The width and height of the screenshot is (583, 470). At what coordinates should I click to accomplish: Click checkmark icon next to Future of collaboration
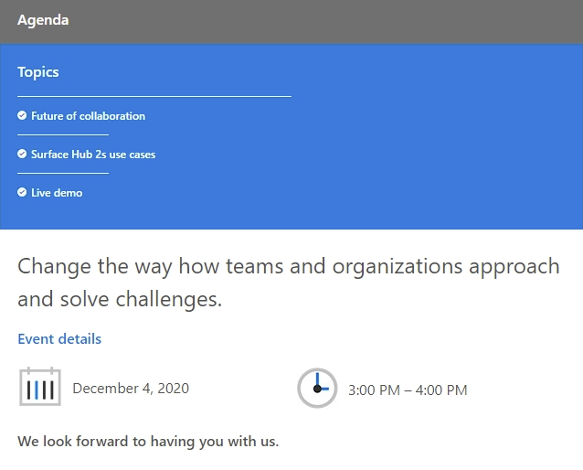click(x=22, y=116)
